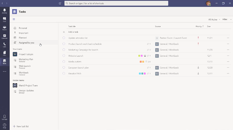Open the All Active dropdown
Screen dimensions: 233x130
(214, 20)
